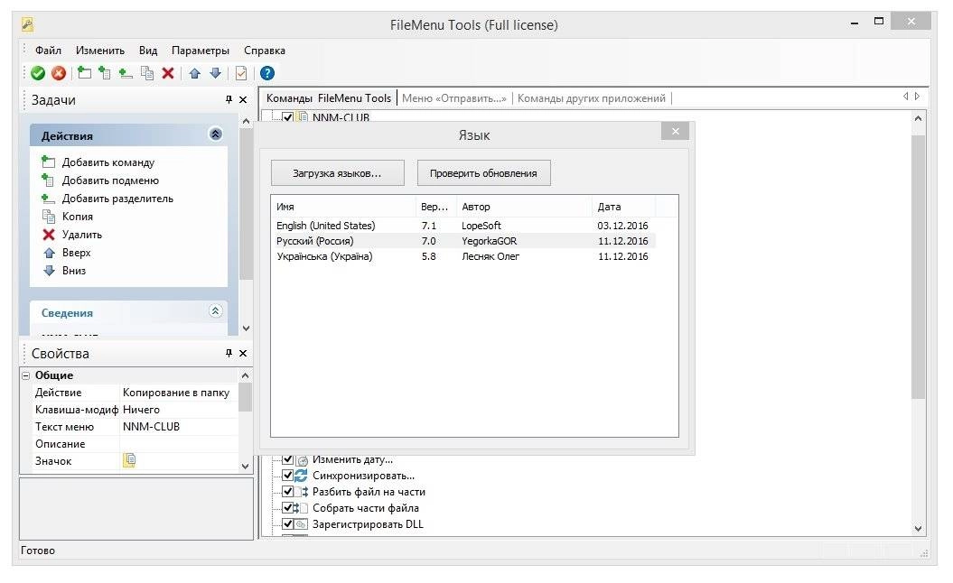Click the clock icon next to Изменить дату
Viewport: 953px width, 583px height.
coord(302,459)
